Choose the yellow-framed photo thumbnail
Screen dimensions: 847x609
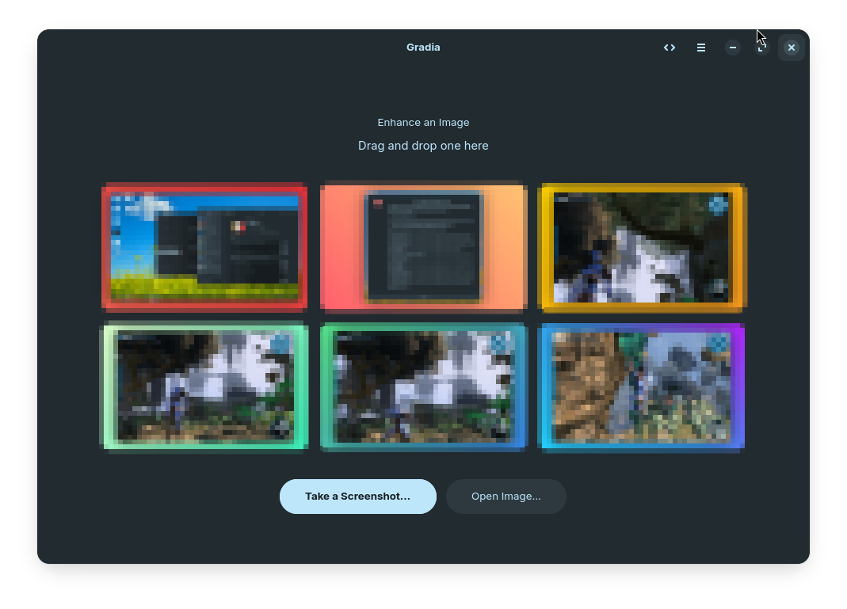641,246
